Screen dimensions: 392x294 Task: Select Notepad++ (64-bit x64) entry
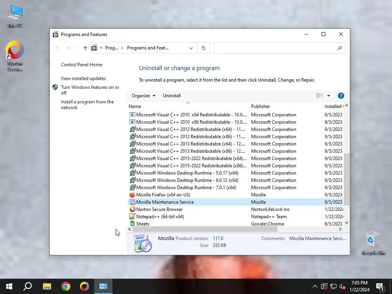(x=236, y=217)
